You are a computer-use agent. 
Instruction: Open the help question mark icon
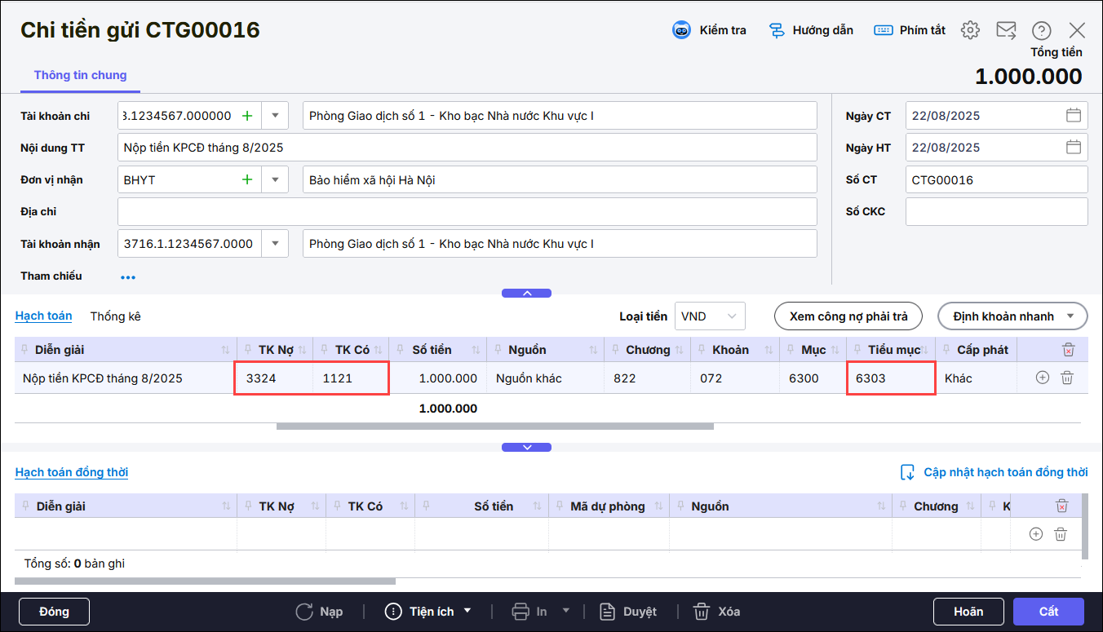[x=1041, y=30]
